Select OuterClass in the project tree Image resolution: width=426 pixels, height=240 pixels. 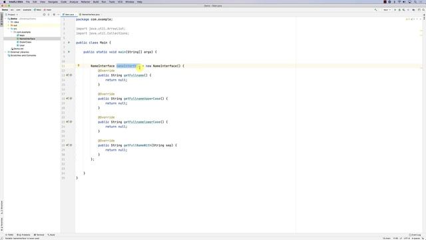point(25,42)
